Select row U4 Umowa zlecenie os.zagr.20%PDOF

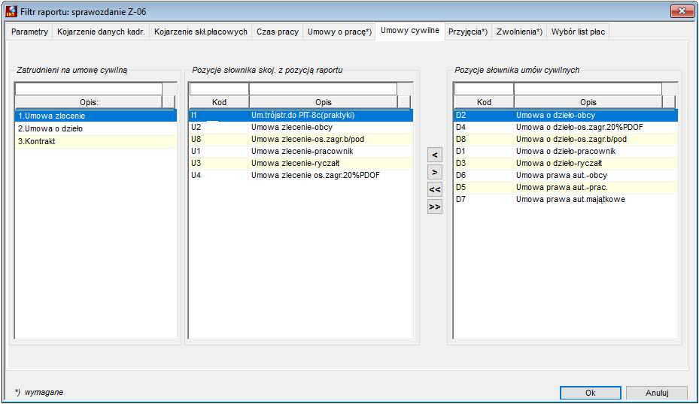[x=301, y=175]
